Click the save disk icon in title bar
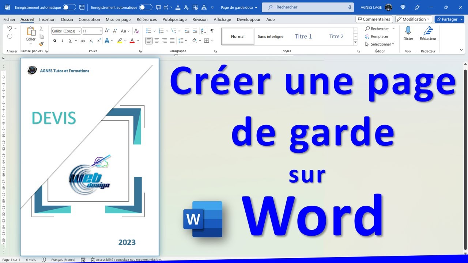This screenshot has width=468, height=263. pos(82,7)
